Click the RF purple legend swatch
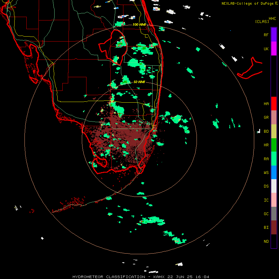279x279 pixels. (274, 35)
